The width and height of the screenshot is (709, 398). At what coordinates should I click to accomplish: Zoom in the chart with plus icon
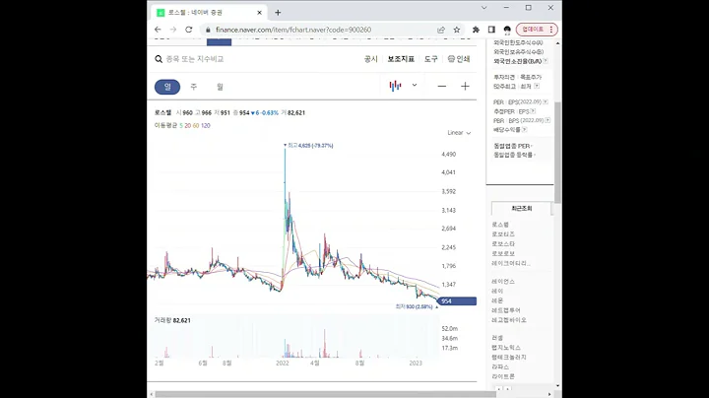pos(465,86)
